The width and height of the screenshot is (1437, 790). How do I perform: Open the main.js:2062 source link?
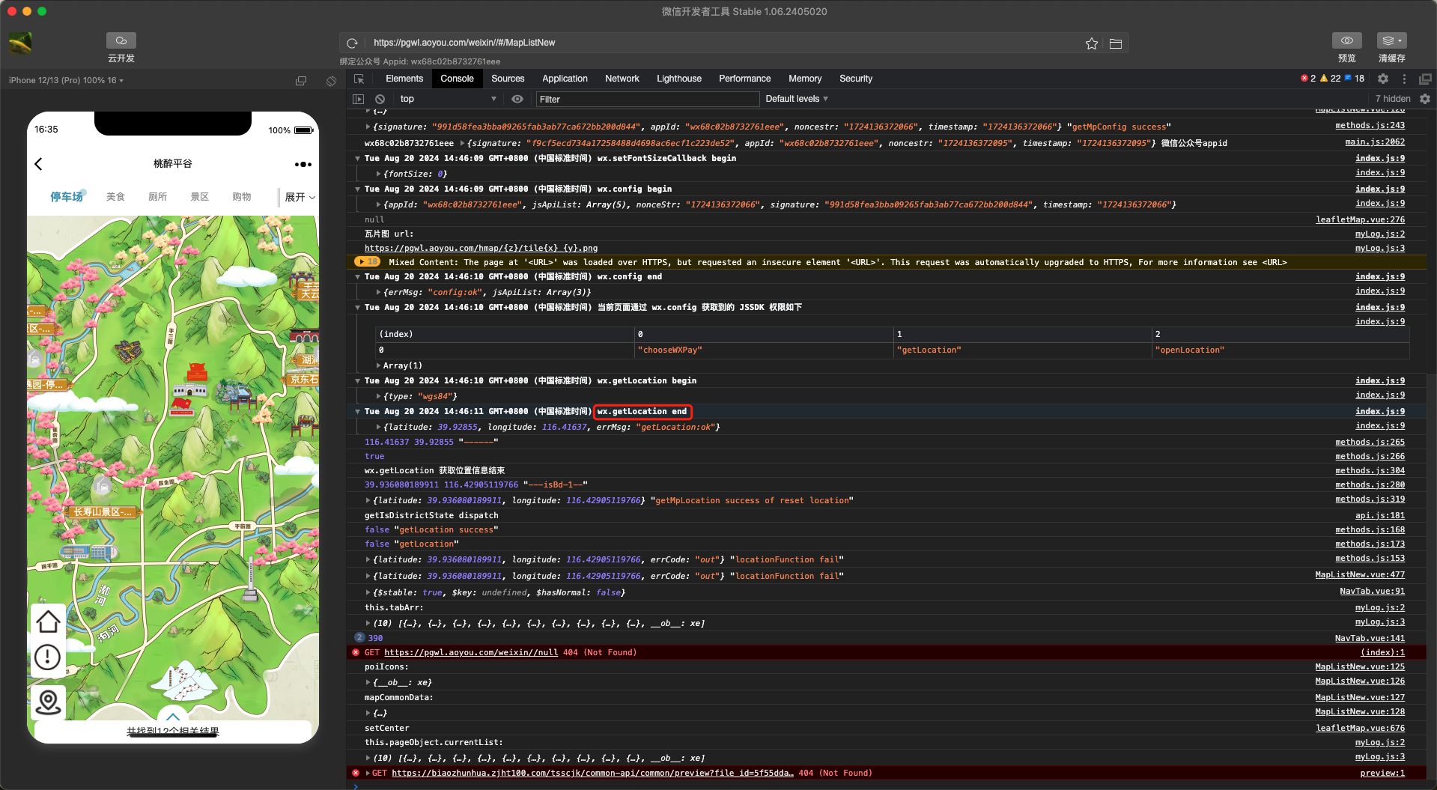1375,142
